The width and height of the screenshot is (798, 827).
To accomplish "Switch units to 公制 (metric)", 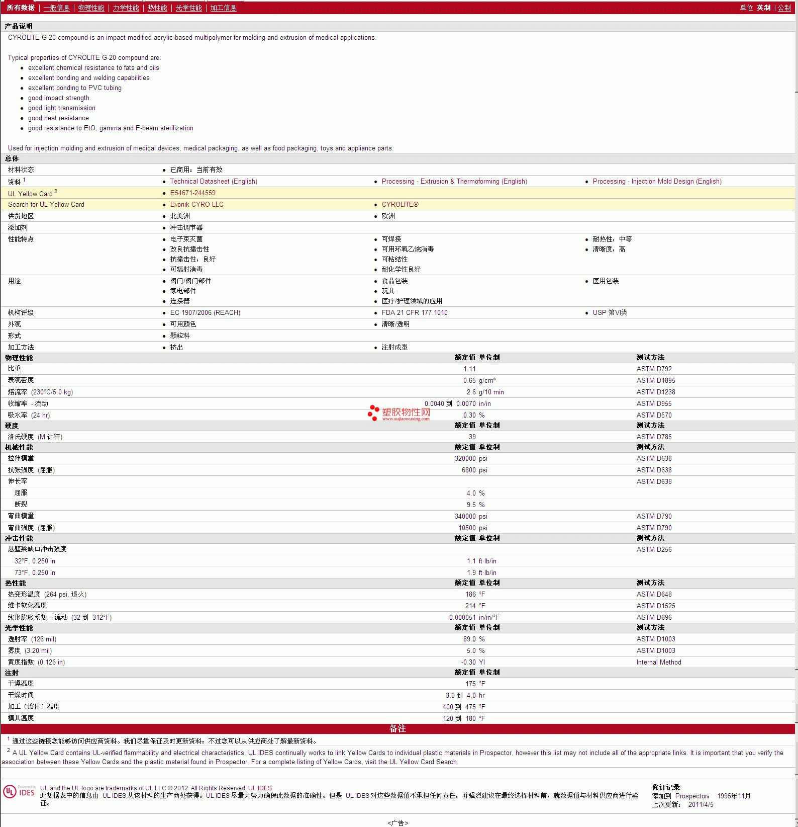I will pos(784,8).
